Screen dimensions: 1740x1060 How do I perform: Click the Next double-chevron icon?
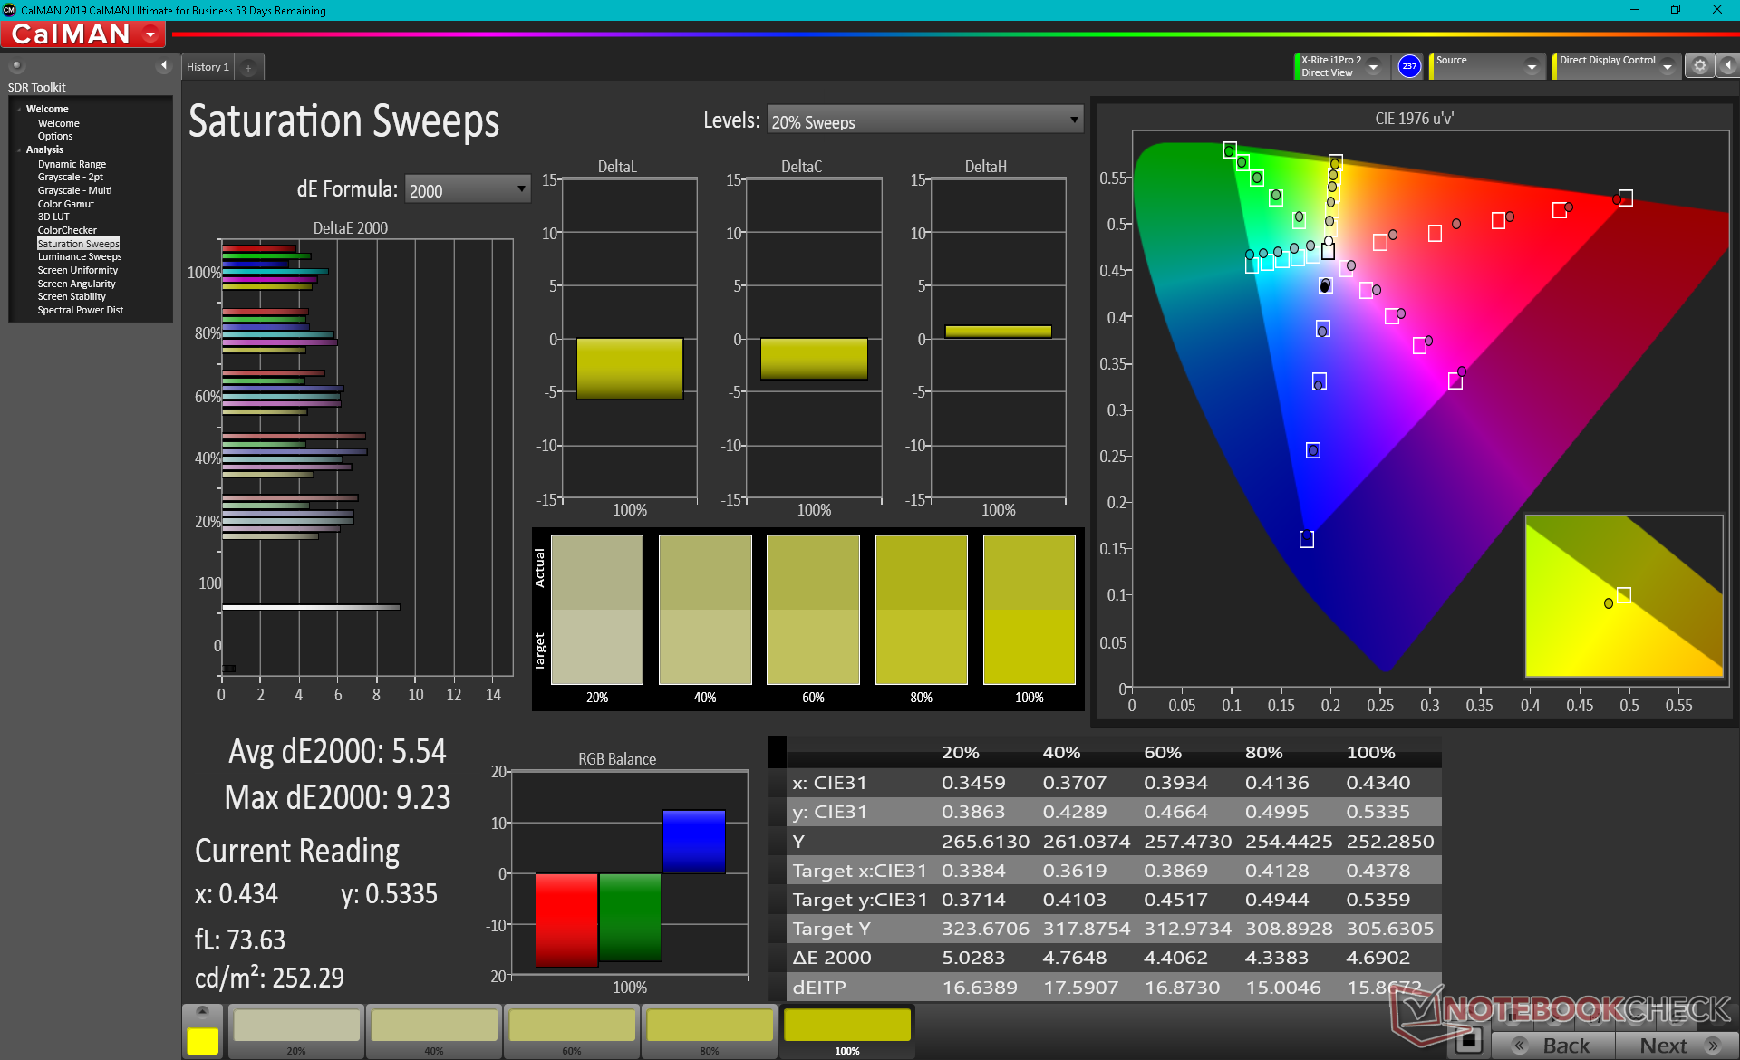(1713, 1045)
